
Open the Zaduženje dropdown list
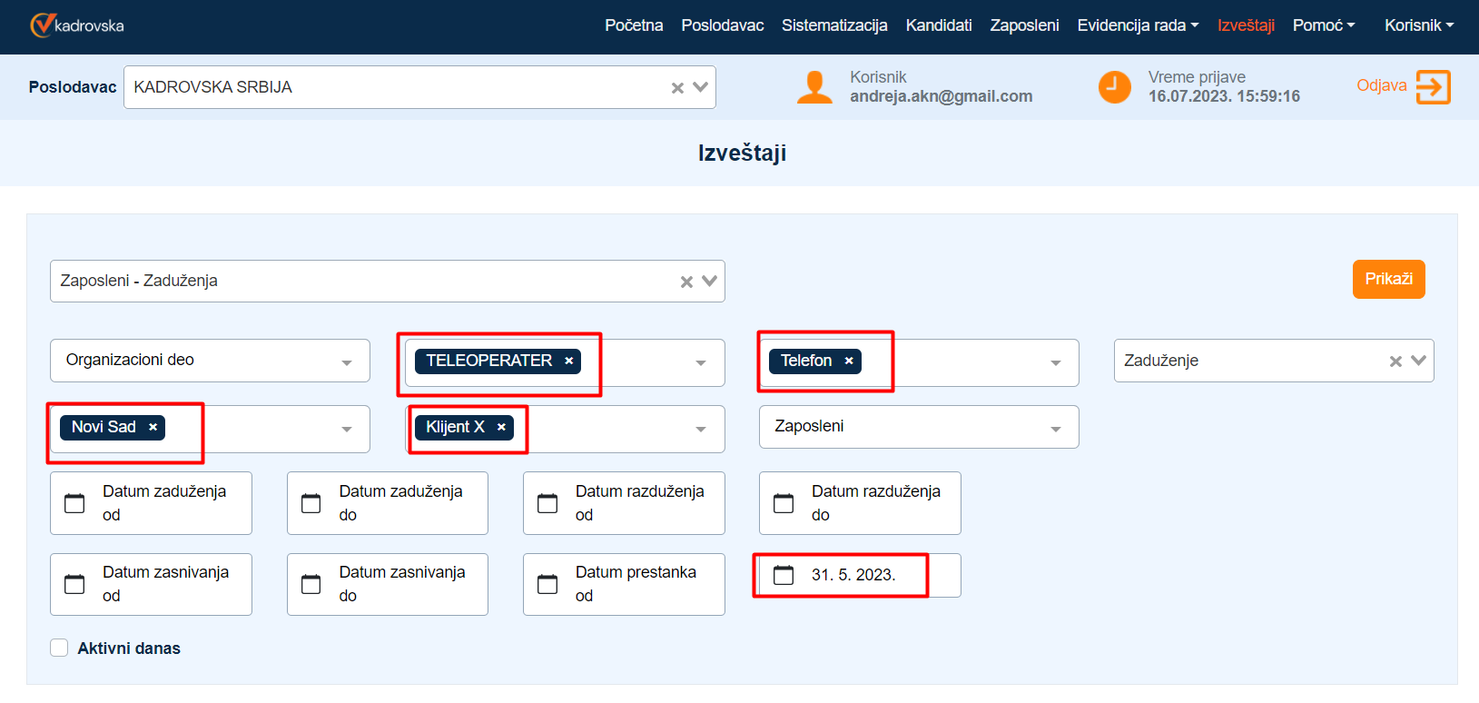click(1418, 361)
